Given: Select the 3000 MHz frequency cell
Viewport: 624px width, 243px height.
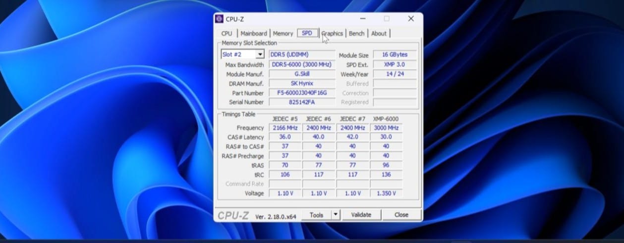Looking at the screenshot, I should (386, 128).
